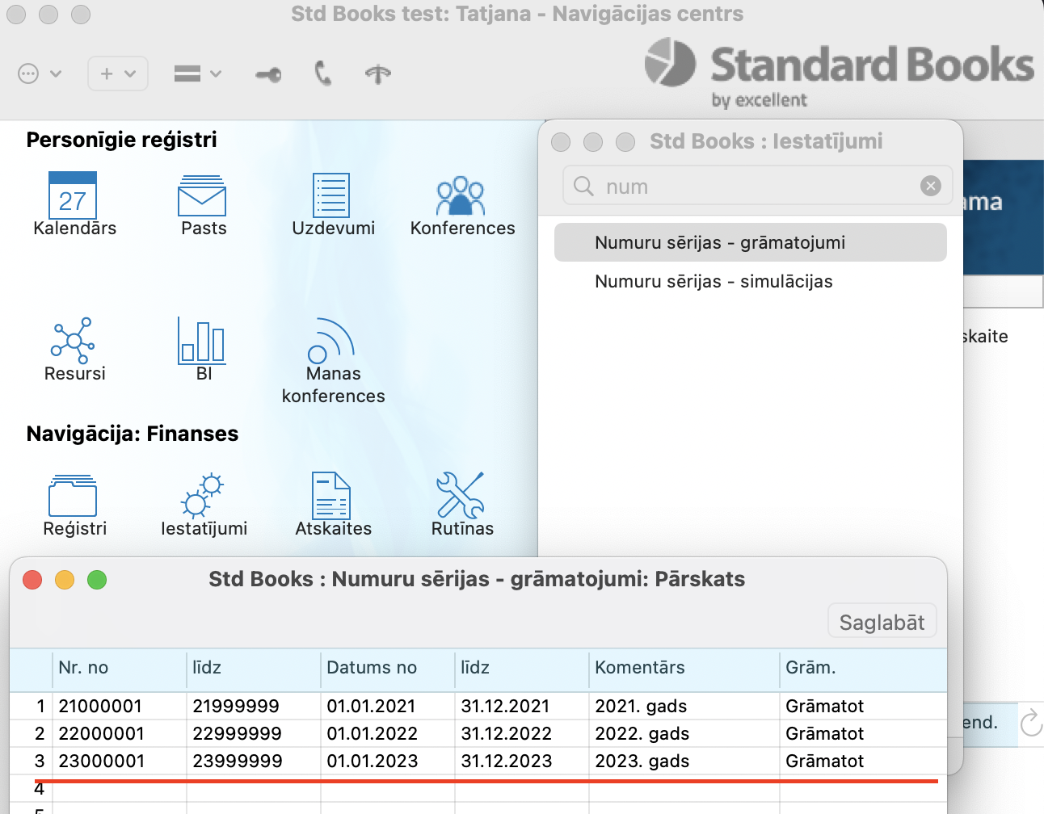Open the Resursi icon
This screenshot has height=814, width=1044.
coord(74,341)
